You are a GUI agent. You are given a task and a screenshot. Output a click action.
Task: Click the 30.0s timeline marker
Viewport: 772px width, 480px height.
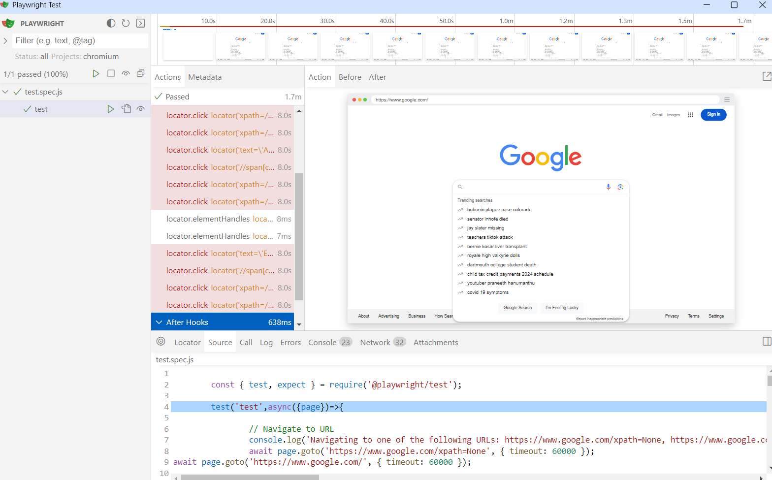327,21
